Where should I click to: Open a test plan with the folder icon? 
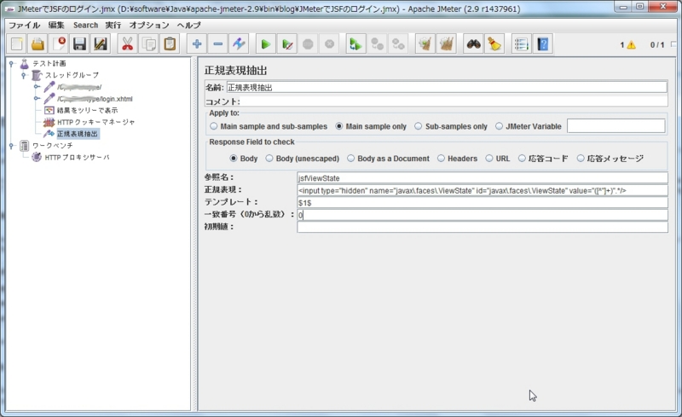pyautogui.click(x=38, y=44)
